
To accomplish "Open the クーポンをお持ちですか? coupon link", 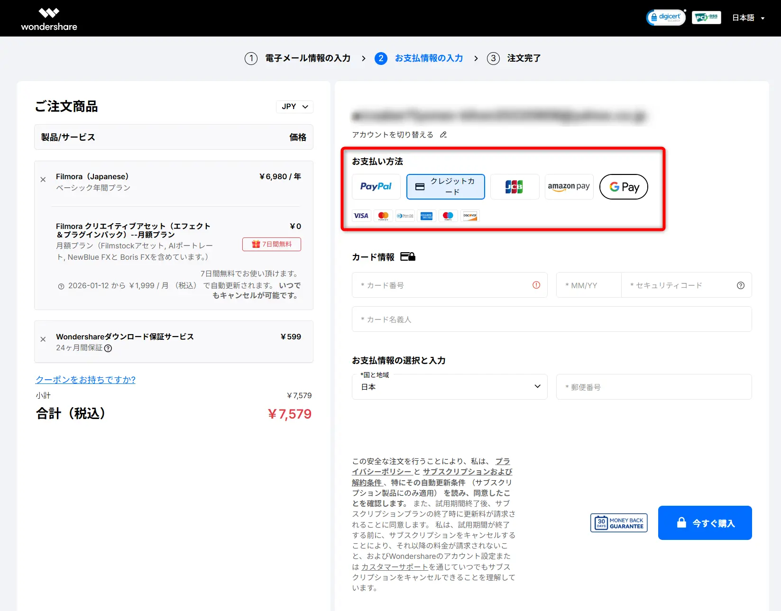I will click(x=85, y=380).
